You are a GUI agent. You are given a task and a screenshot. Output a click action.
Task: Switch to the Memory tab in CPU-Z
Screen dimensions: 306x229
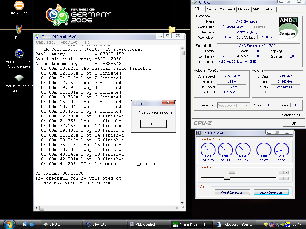[244, 9]
